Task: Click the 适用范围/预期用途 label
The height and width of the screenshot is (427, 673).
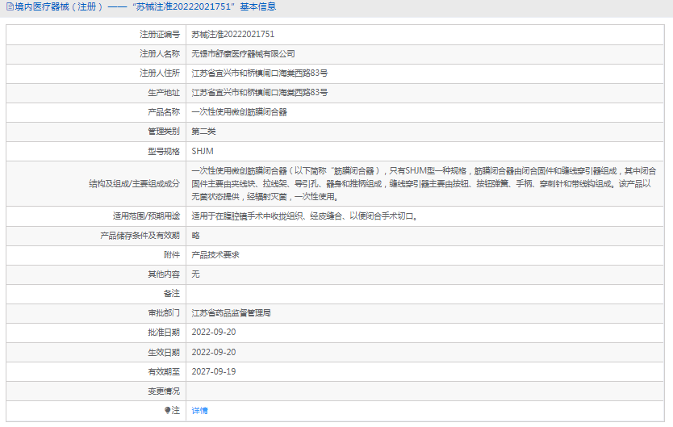Action: click(x=146, y=216)
